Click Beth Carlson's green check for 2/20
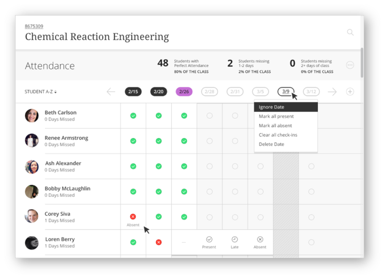Image resolution: width=385 pixels, height=279 pixels. 158,116
